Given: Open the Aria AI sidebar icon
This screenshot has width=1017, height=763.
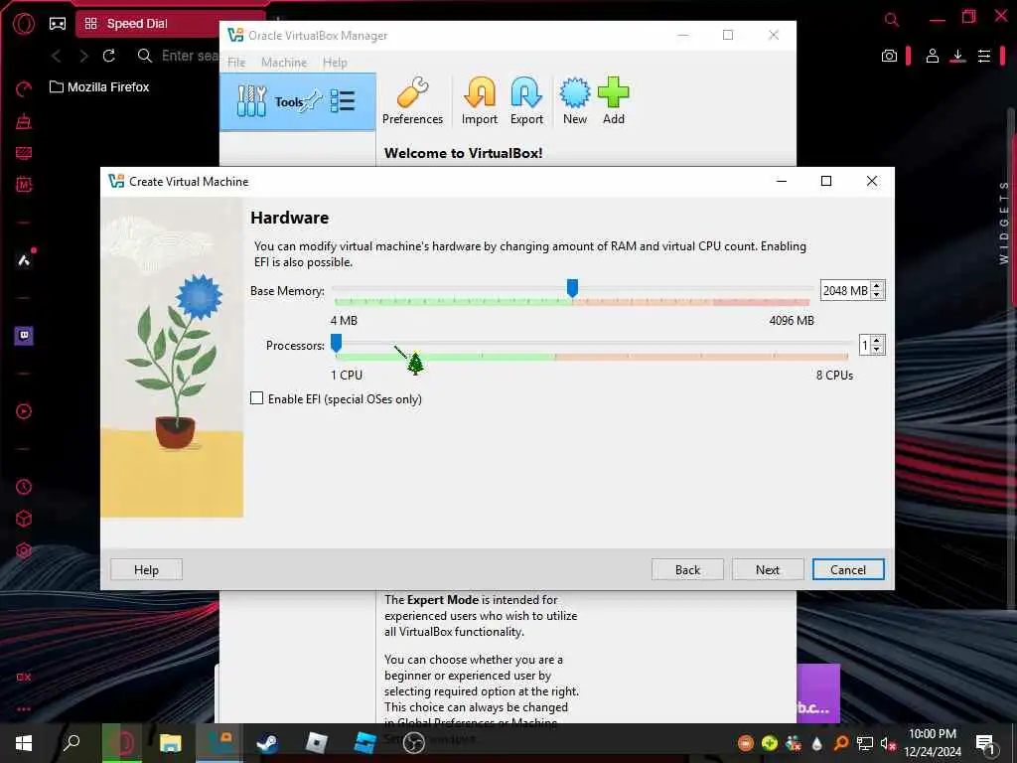Looking at the screenshot, I should (24, 260).
